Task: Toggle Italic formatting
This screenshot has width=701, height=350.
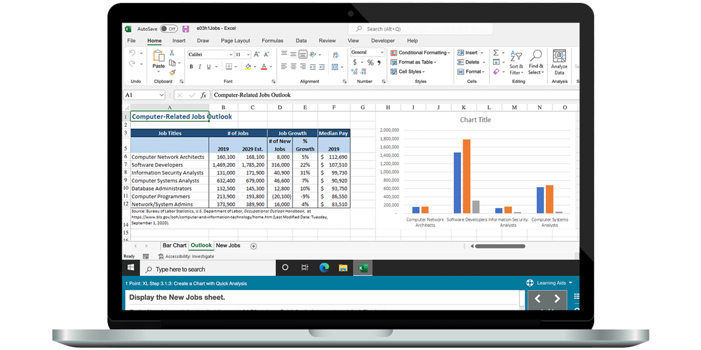Action: 200,66
